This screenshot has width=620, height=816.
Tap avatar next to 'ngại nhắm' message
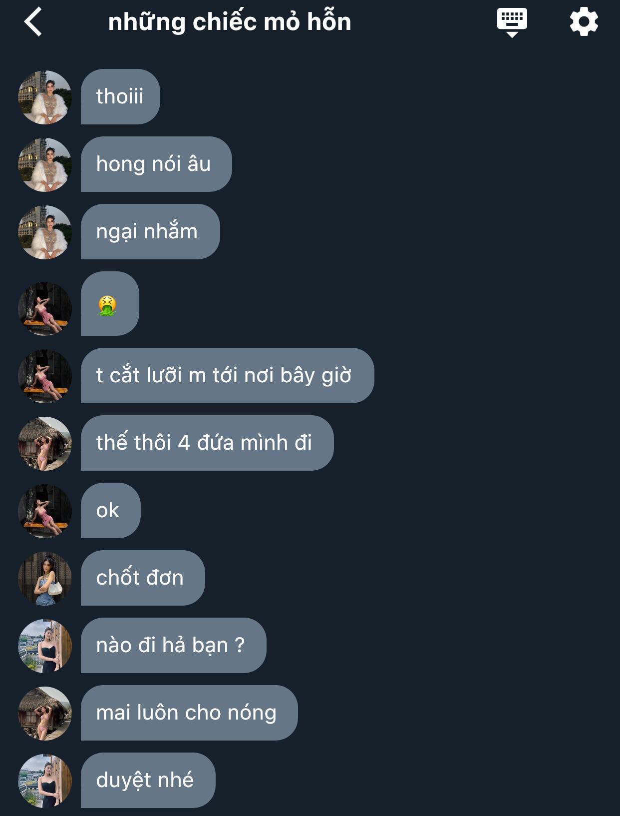pos(45,232)
